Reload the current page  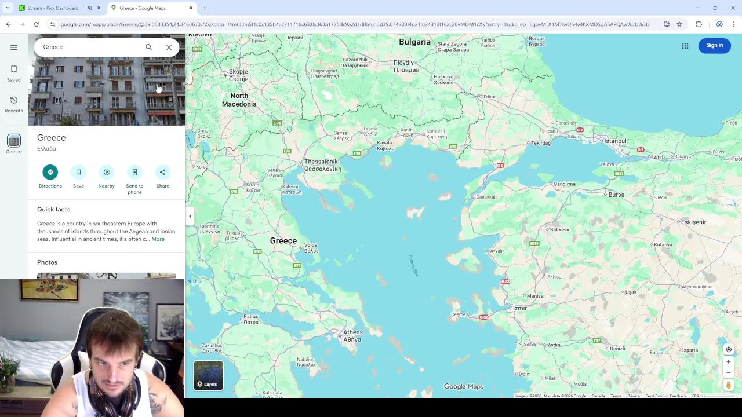pos(36,24)
